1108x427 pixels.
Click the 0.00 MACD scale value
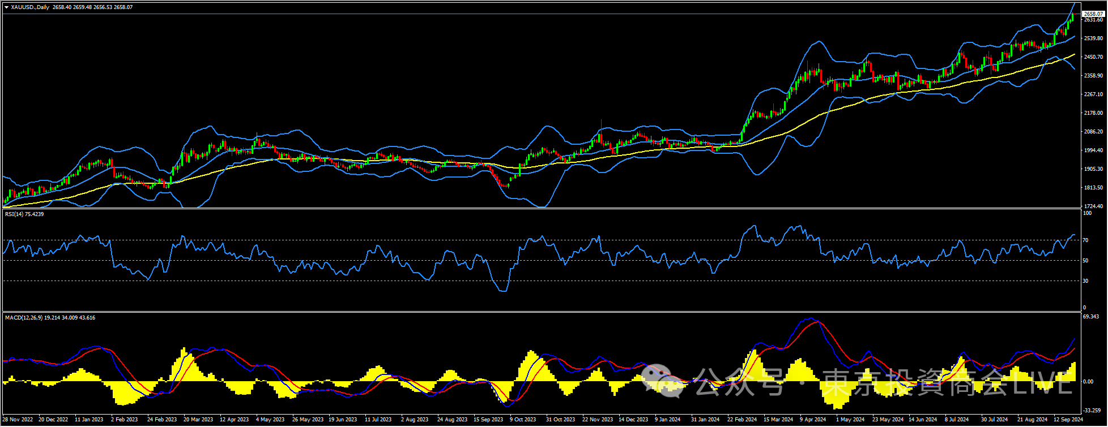[1088, 382]
